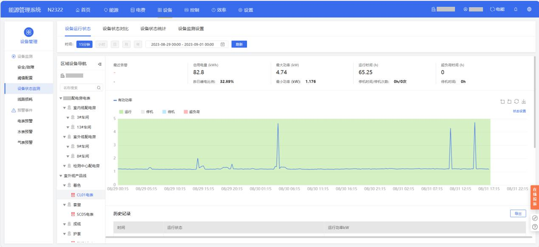Open the language globe icon
Viewport: 539px width, 247px height.
pyautogui.click(x=529, y=10)
